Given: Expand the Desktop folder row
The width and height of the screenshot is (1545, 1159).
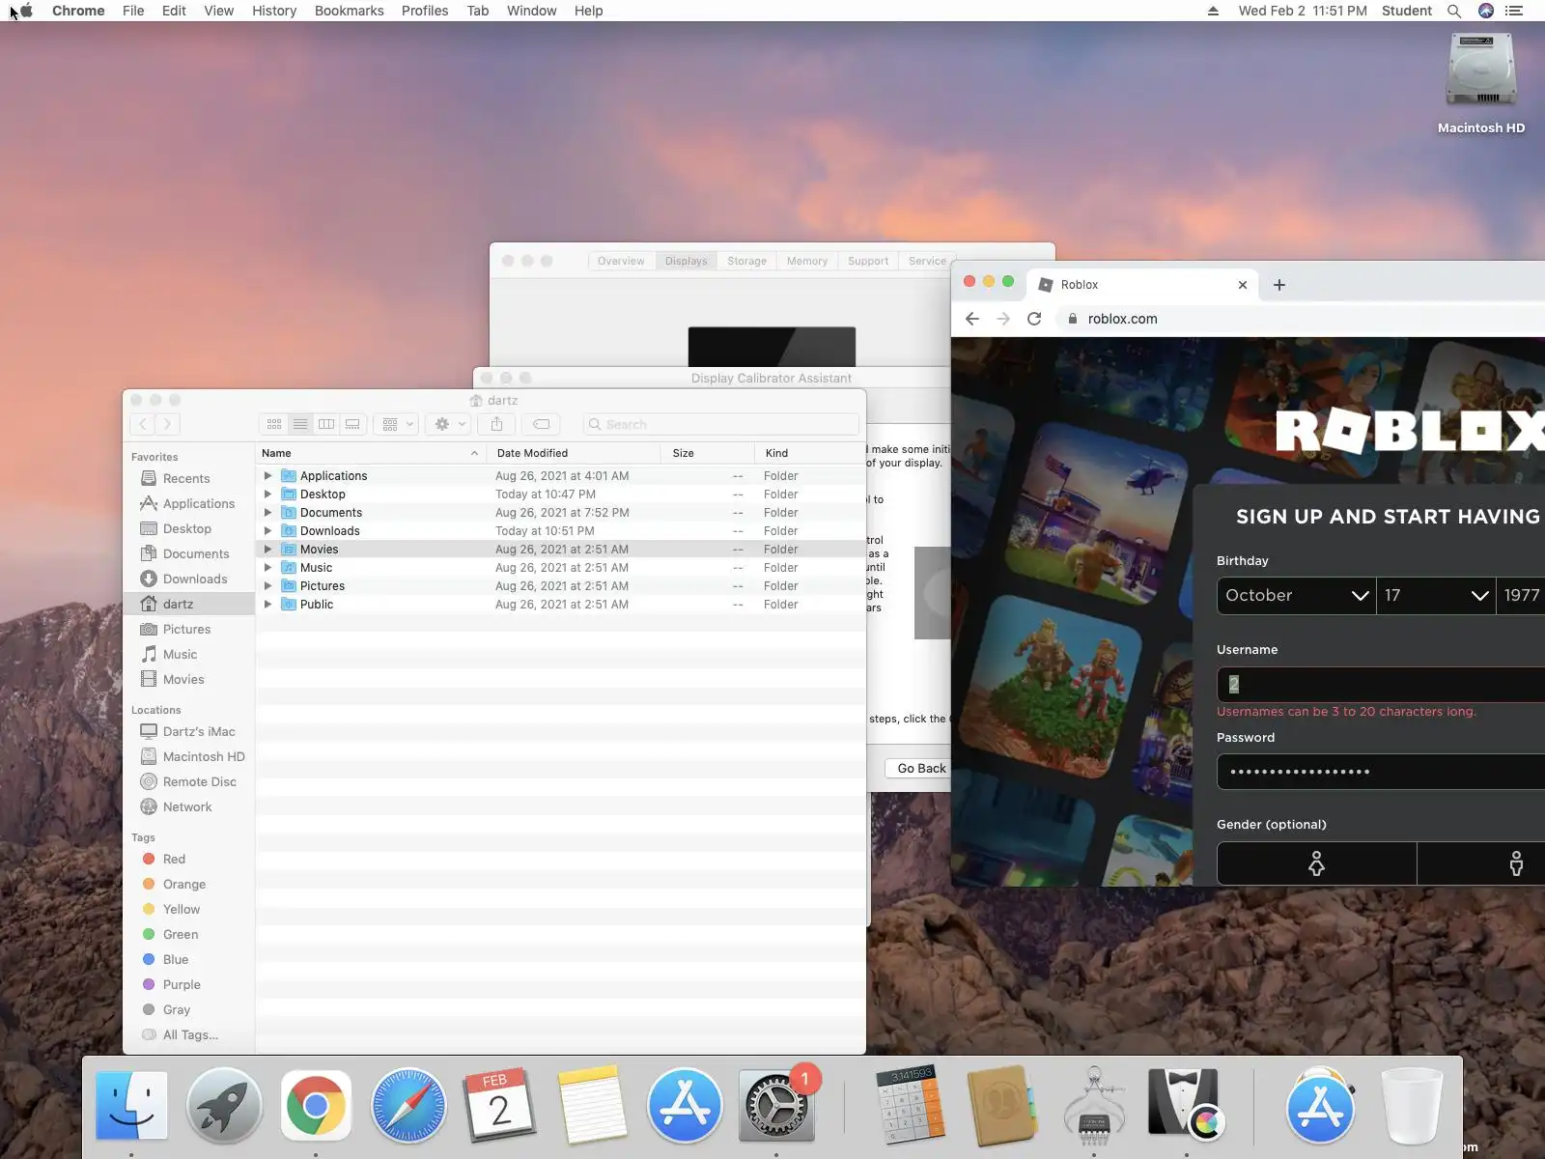Looking at the screenshot, I should coord(267,495).
